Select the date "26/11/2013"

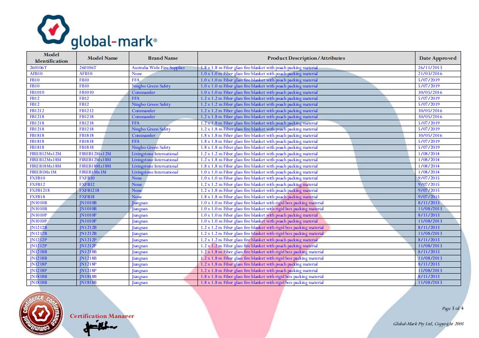[430, 67]
